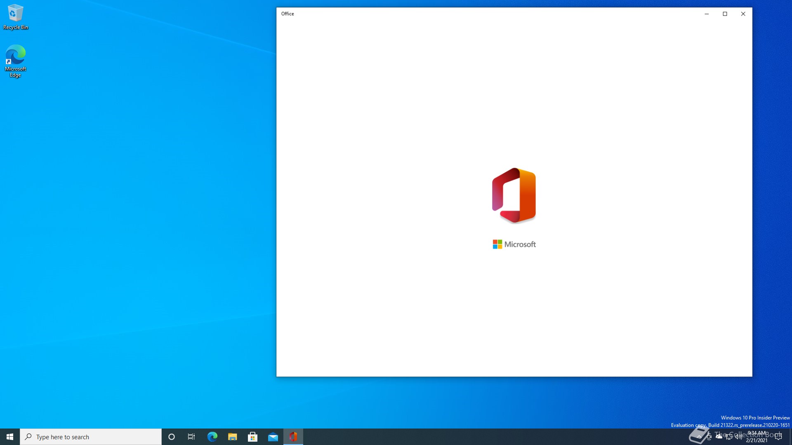Screen dimensions: 792x445
Task: Open Microsoft Store from the taskbar
Action: click(252, 437)
